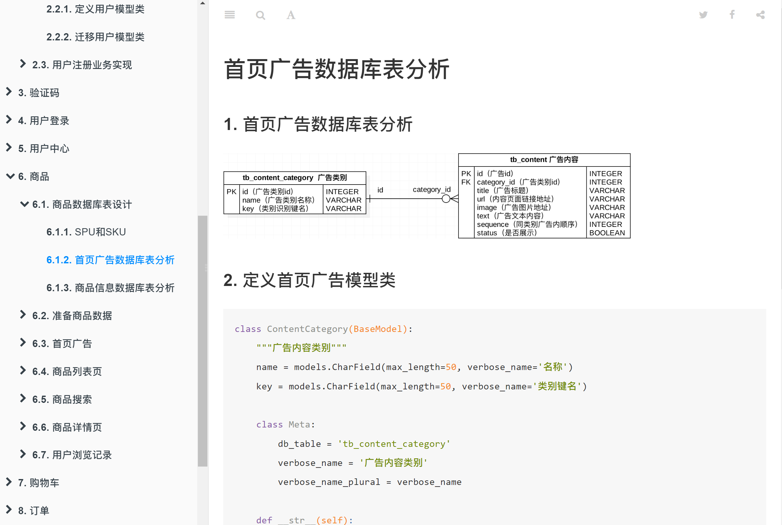
Task: Open 6.3 首页广告 section
Action: pyautogui.click(x=62, y=343)
